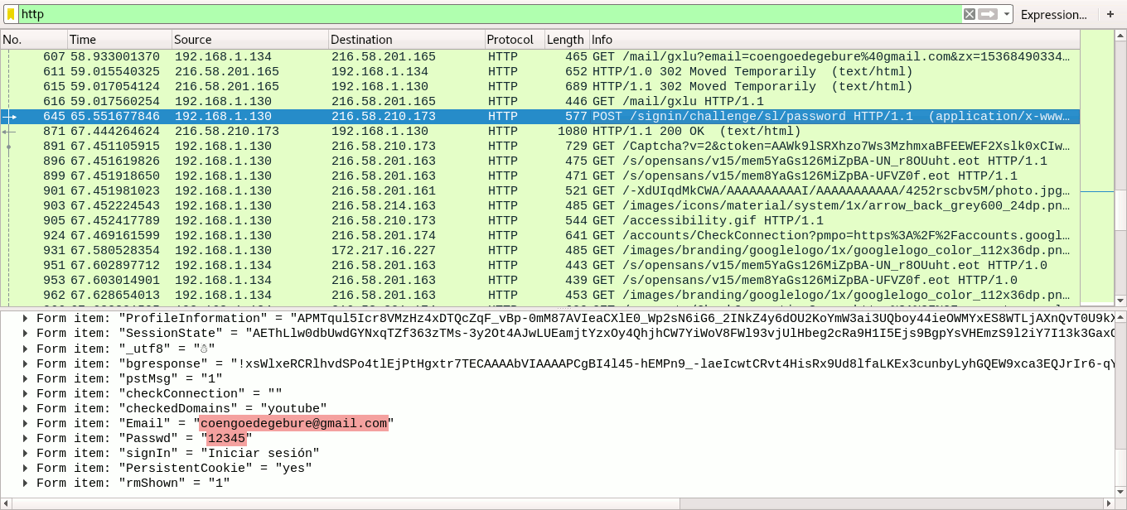
Task: Sort packets by Protocol column header
Action: pos(513,40)
